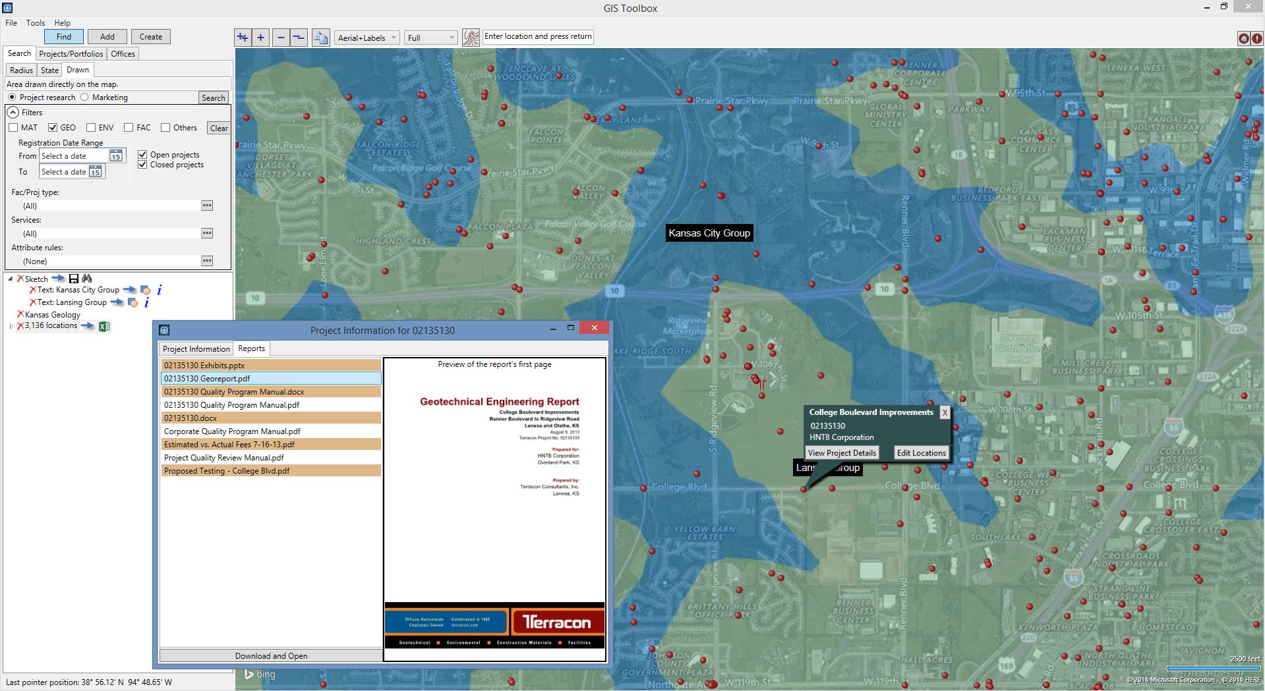Collapse the Sketch tree node
Viewport: 1265px width, 691px height.
11,279
